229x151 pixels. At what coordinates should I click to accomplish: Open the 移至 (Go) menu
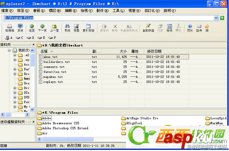23,11
